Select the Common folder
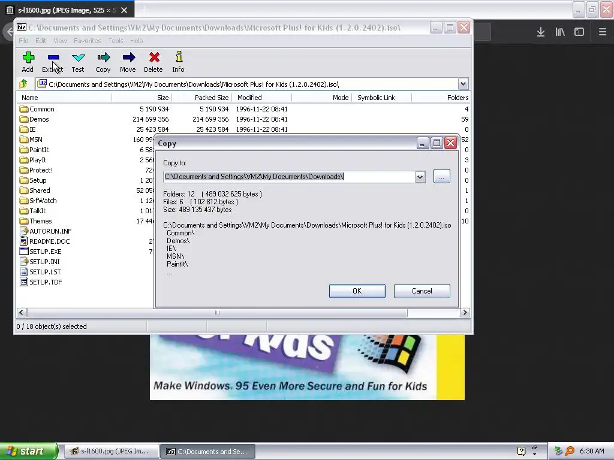 click(x=37, y=109)
